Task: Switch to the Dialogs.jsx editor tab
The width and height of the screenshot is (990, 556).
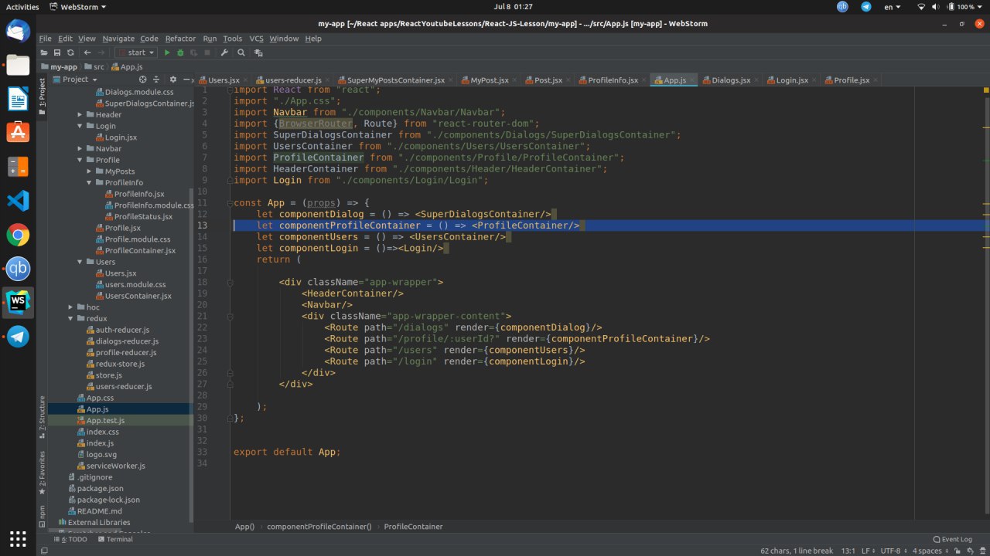Action: point(730,80)
